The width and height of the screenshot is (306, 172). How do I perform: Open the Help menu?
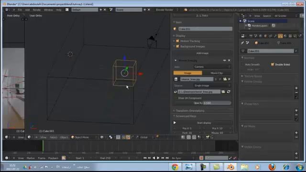(58, 10)
